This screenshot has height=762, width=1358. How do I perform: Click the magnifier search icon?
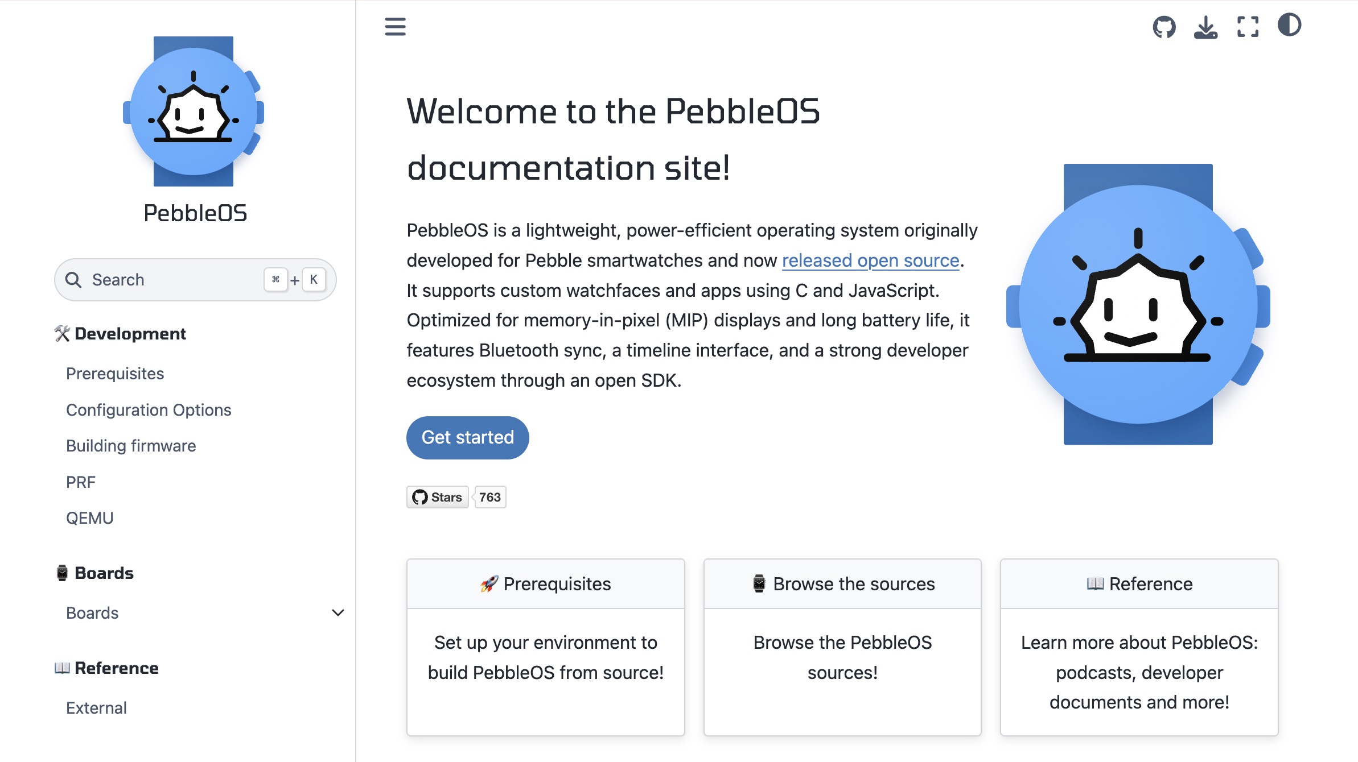[73, 280]
